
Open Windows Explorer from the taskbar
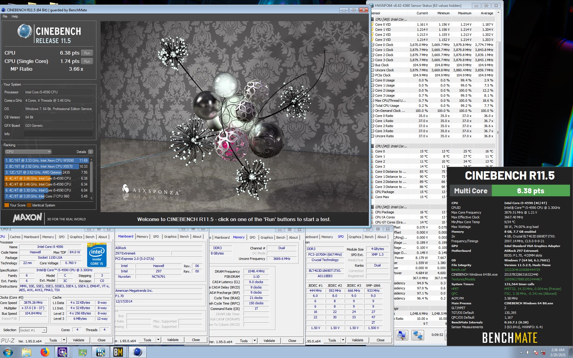tap(27, 352)
